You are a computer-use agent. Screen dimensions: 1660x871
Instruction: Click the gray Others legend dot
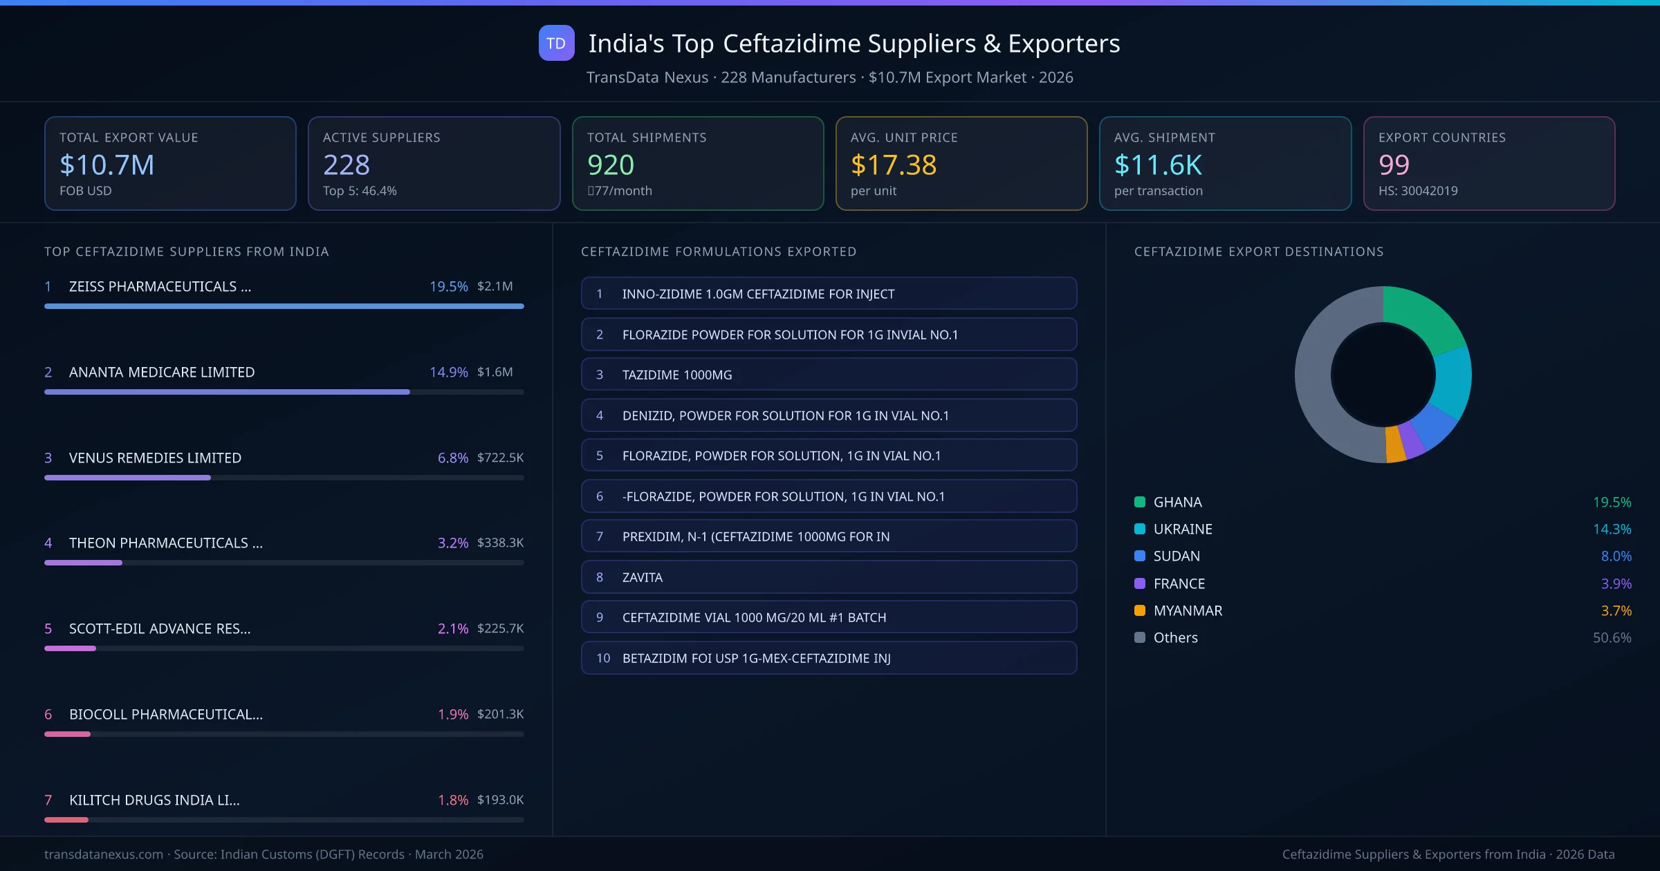tap(1138, 637)
